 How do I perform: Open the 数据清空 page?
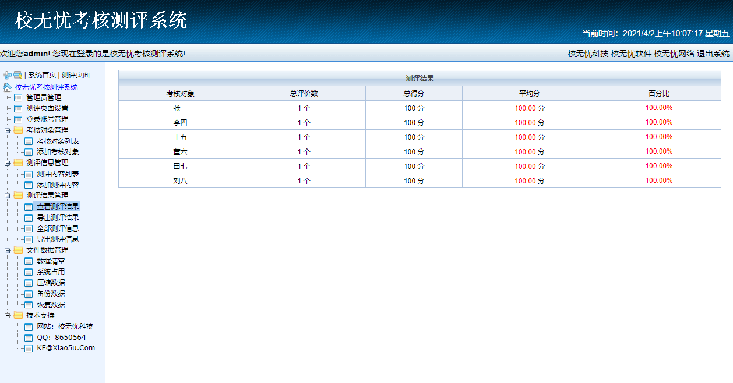[51, 261]
